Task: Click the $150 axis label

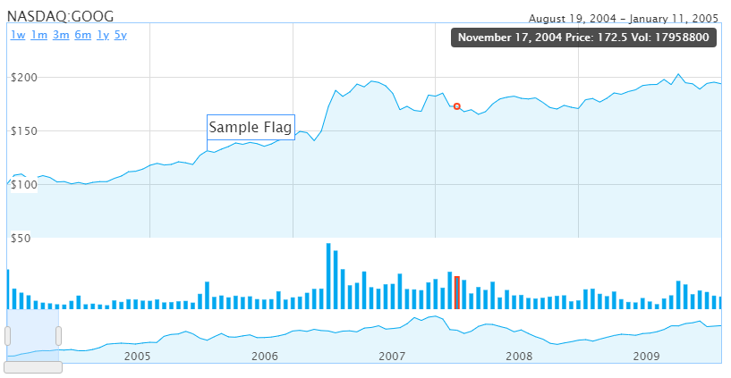Action: (24, 130)
